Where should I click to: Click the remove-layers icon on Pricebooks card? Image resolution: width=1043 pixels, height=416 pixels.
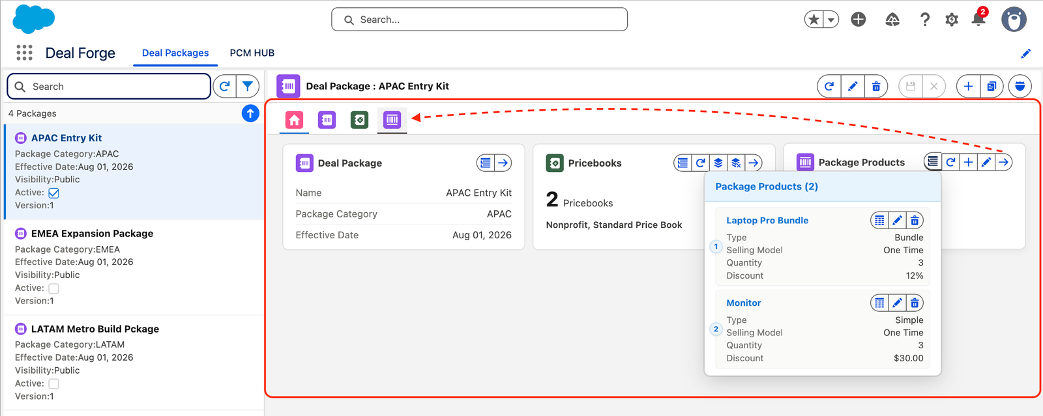coord(736,163)
